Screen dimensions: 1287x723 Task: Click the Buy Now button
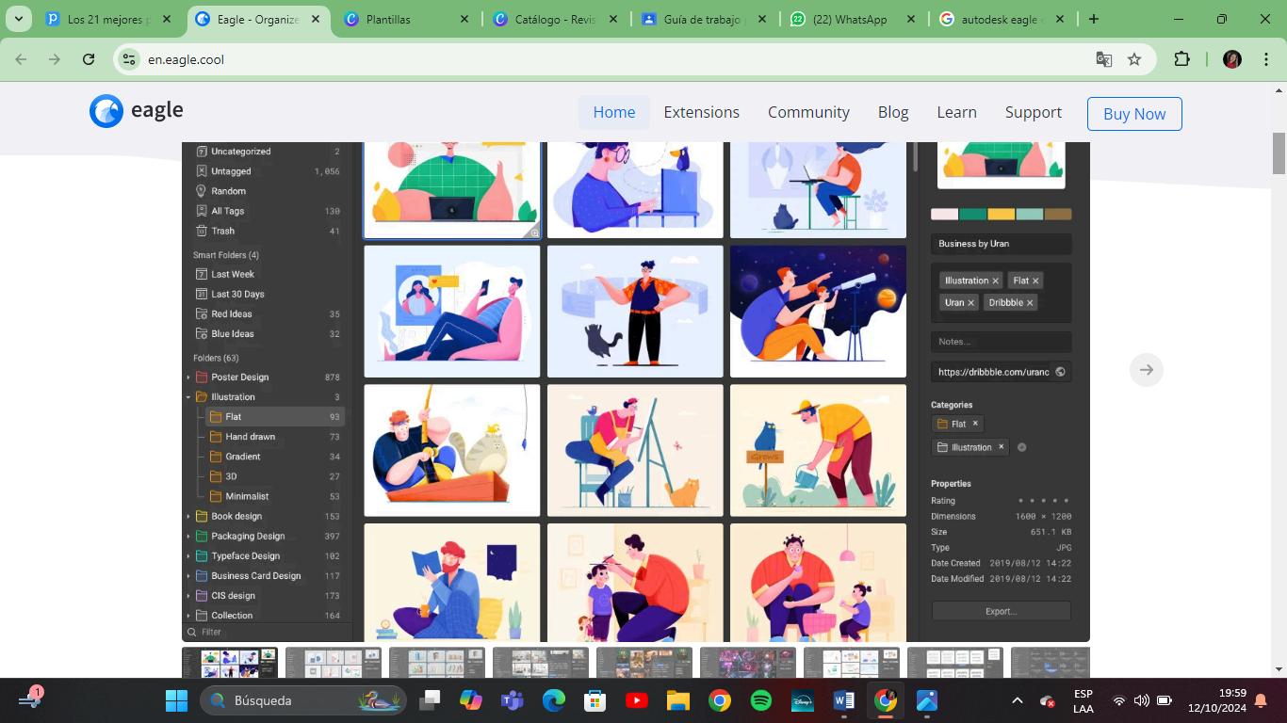click(x=1134, y=113)
